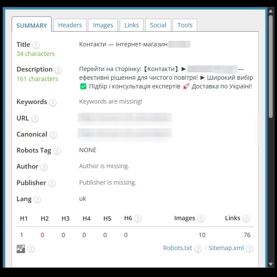Click the help icon beside Canonical
Viewport: 277px width, 277px height.
click(x=53, y=135)
